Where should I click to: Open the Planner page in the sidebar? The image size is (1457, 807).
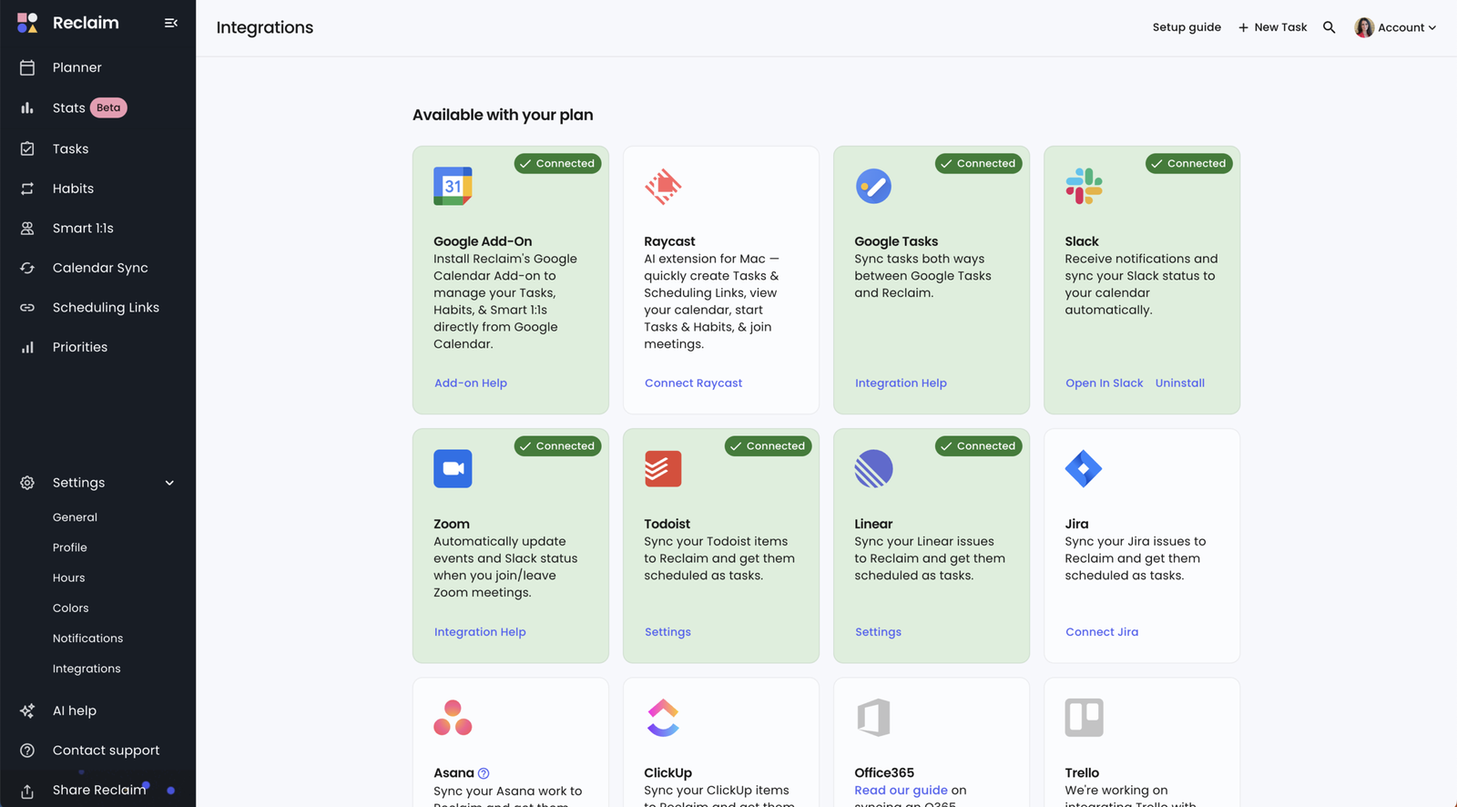(76, 67)
